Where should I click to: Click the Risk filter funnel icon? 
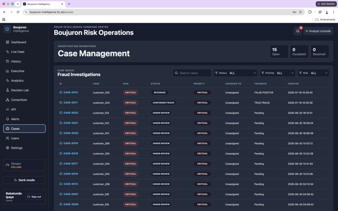coord(300,73)
